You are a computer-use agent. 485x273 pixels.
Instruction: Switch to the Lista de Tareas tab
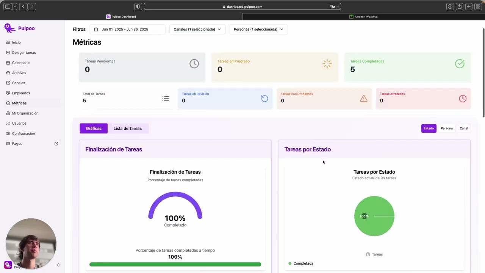[128, 129]
